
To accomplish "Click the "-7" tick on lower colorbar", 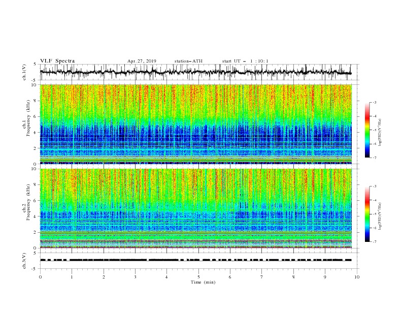I will (375, 241).
